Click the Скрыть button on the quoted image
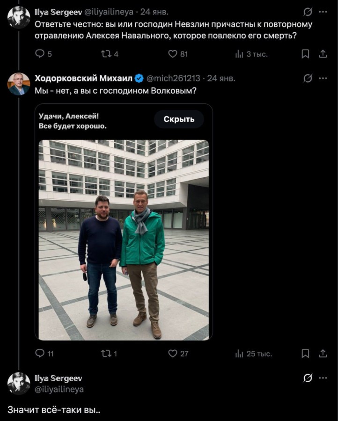338x421 pixels. point(179,119)
